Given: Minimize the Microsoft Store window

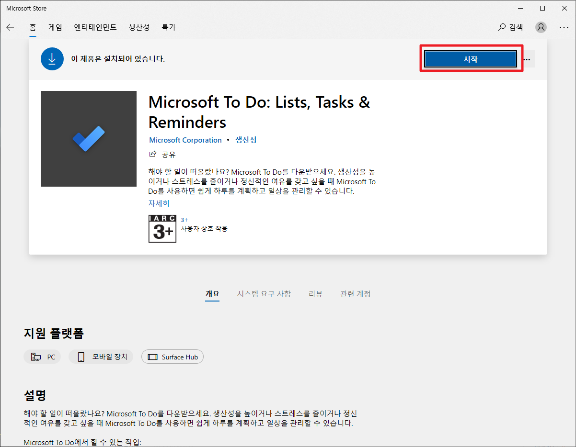Looking at the screenshot, I should [x=520, y=8].
